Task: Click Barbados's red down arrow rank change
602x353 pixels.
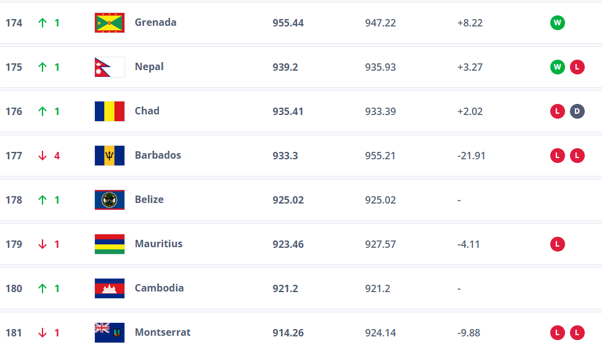Action: click(x=43, y=156)
